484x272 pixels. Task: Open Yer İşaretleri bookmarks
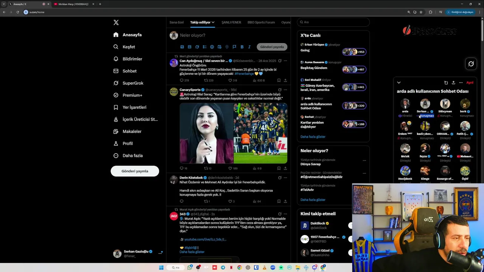(x=130, y=107)
